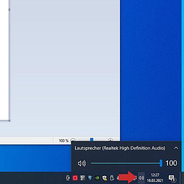
Task: Open the clock showing 12:27 and 10.03.2021
Action: pos(155,178)
